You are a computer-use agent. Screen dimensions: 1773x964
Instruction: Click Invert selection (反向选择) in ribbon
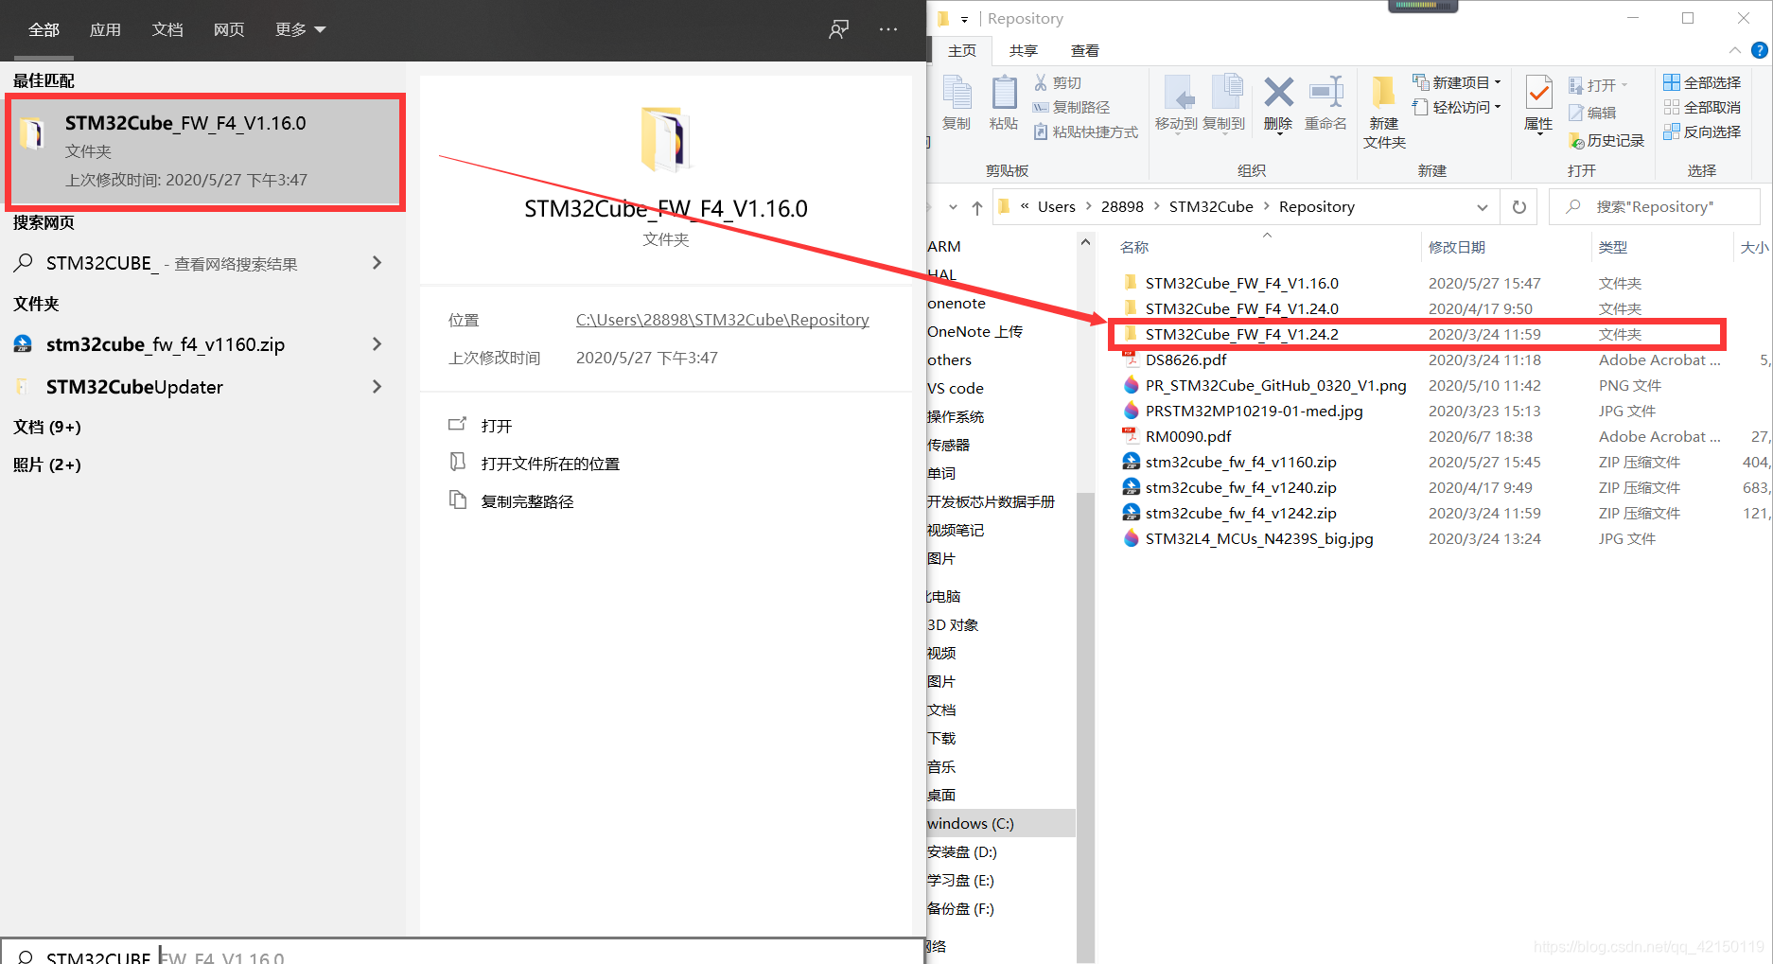tap(1702, 131)
